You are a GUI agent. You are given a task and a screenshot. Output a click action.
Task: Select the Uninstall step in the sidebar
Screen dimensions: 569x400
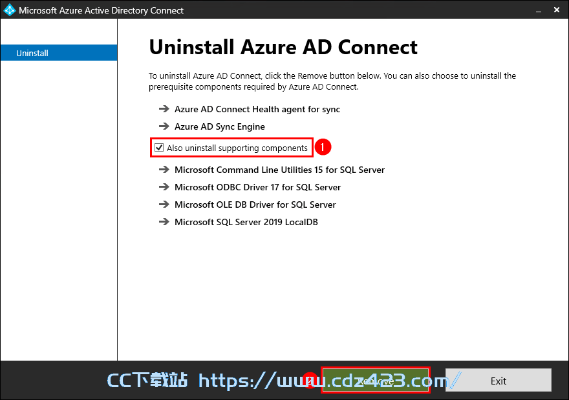coord(59,53)
